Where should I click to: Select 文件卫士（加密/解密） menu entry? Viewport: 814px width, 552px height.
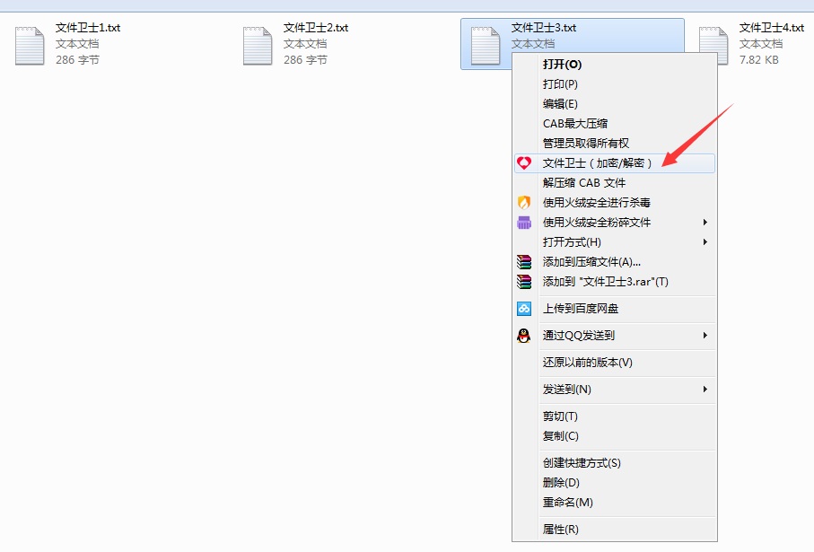click(614, 163)
